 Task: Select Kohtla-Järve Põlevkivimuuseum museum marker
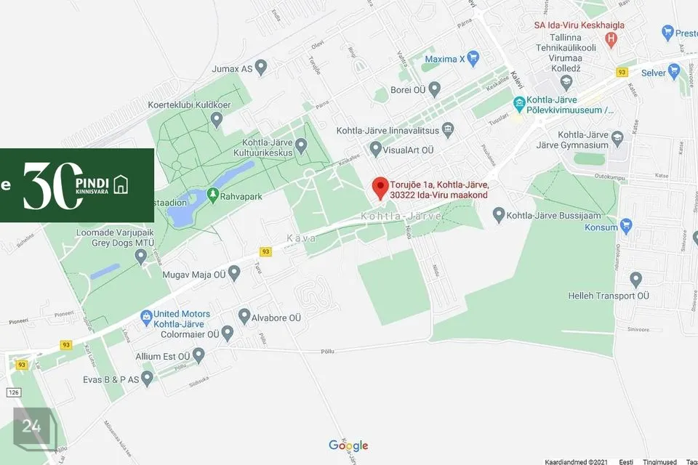518,105
